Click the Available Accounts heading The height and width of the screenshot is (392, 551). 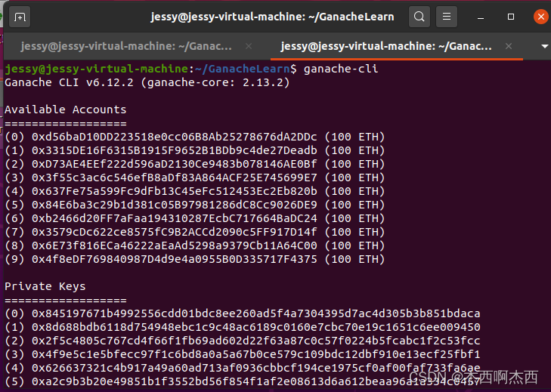tap(65, 110)
